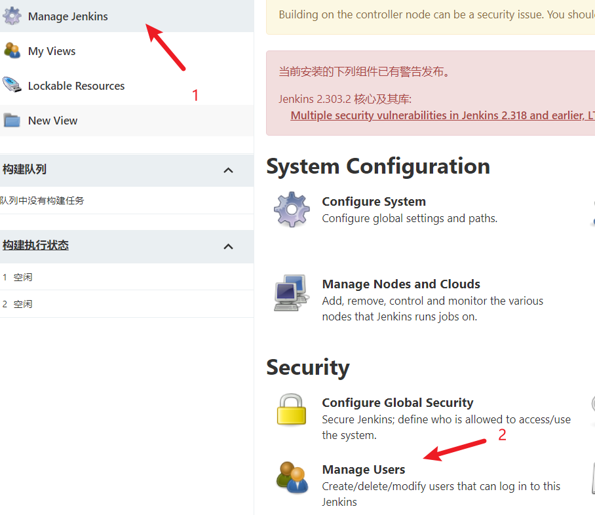Click the Lockable Resources USB icon
Screen dimensions: 595x515
(12, 85)
